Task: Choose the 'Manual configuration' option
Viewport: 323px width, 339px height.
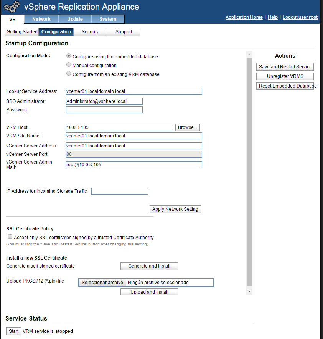Action: click(69, 64)
